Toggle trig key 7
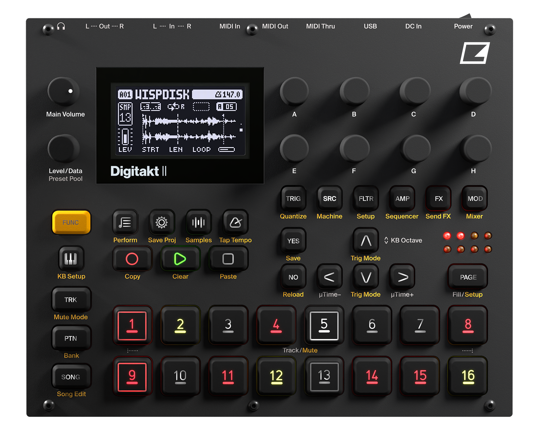Screen dimensions: 536x439 pos(420,325)
